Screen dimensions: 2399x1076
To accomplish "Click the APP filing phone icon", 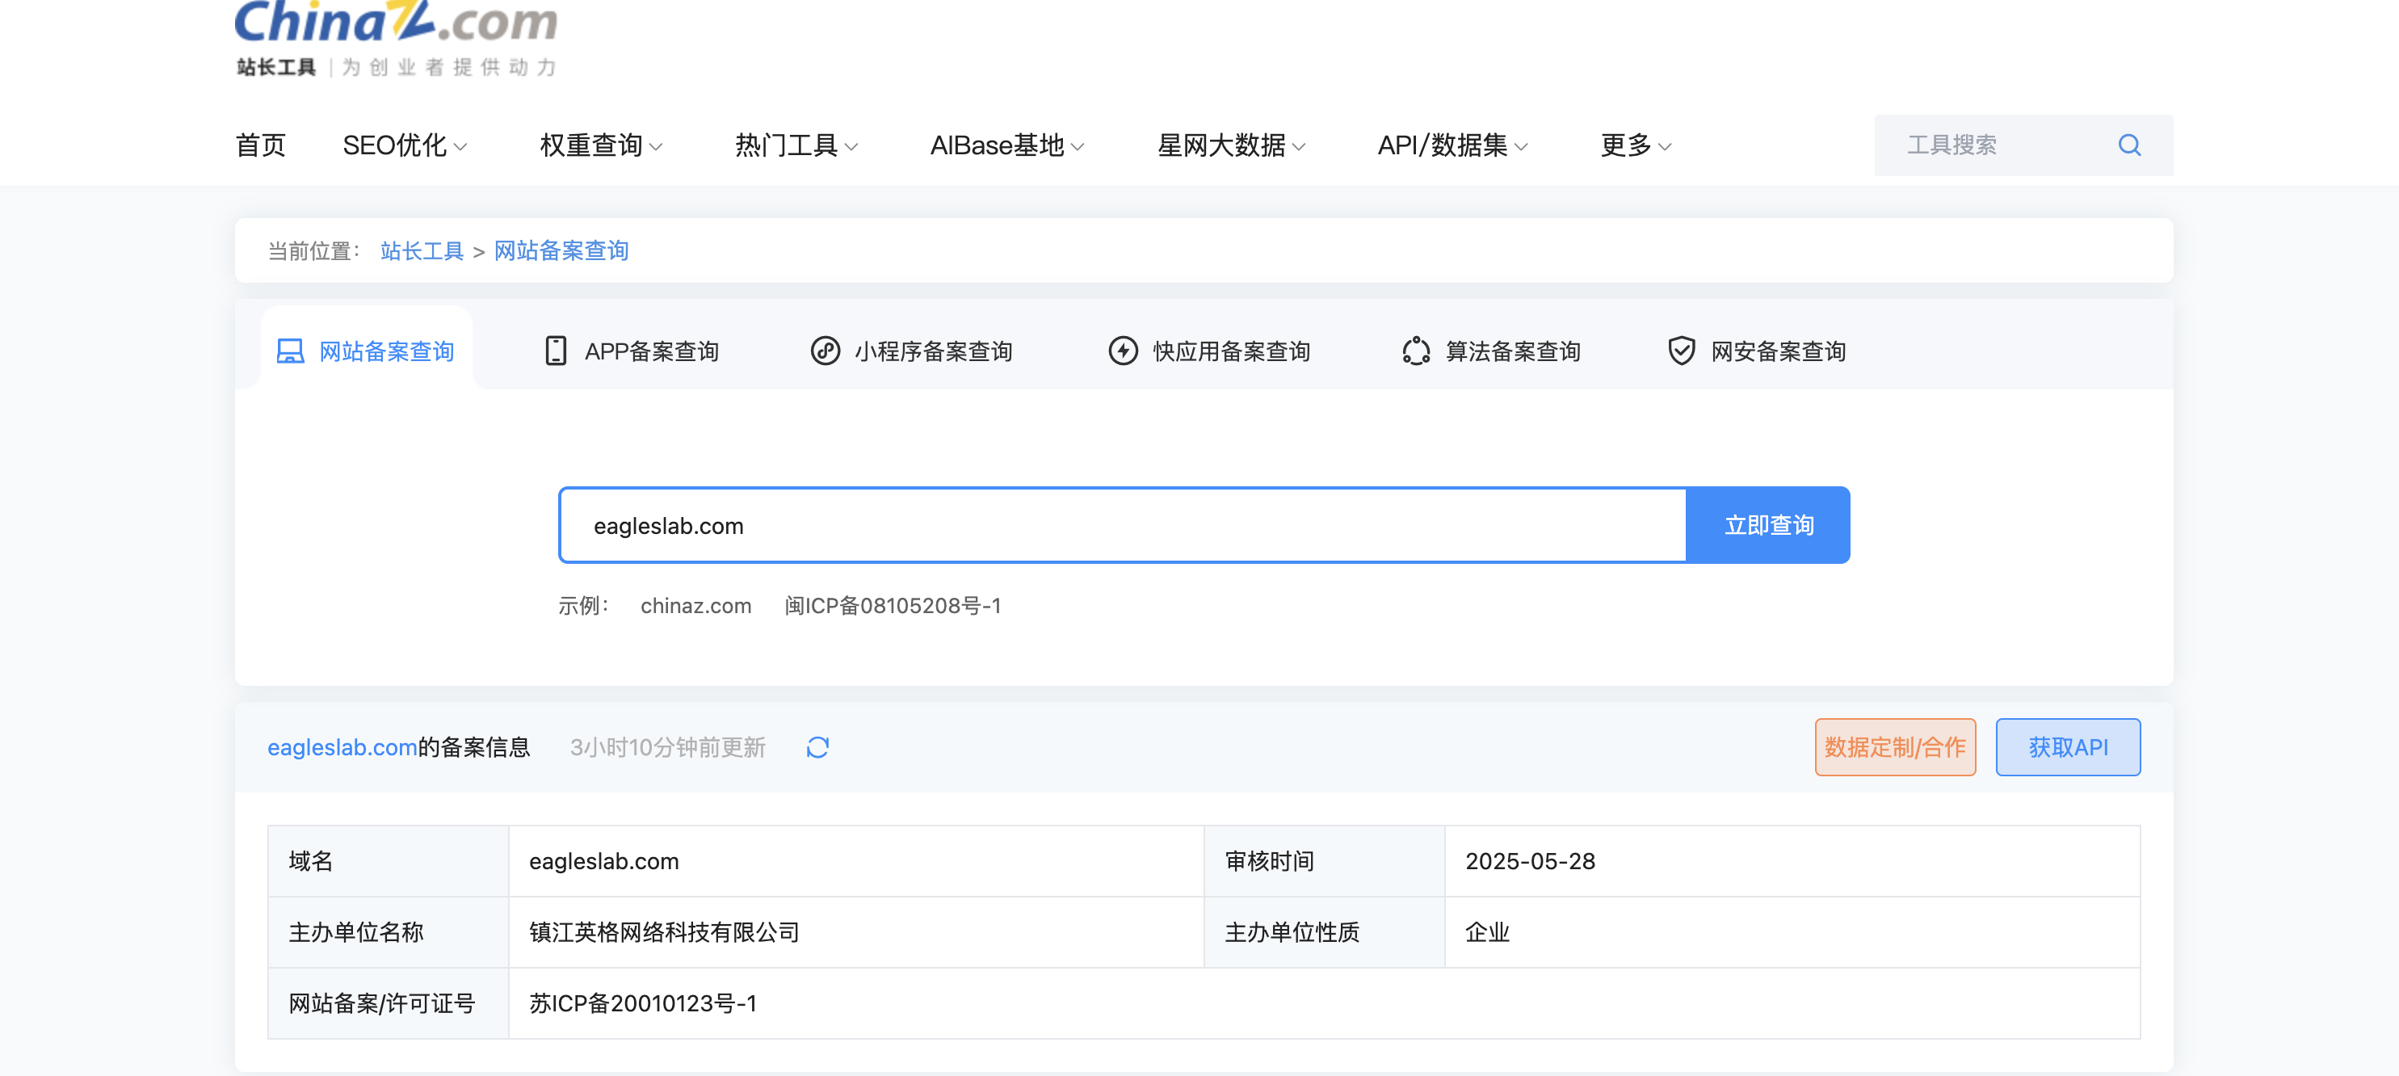I will (555, 351).
